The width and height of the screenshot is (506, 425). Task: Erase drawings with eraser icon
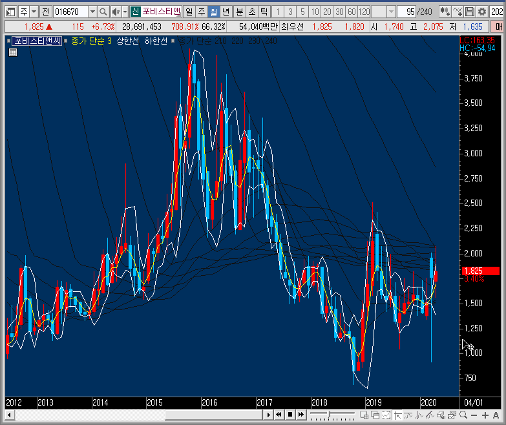(441, 415)
